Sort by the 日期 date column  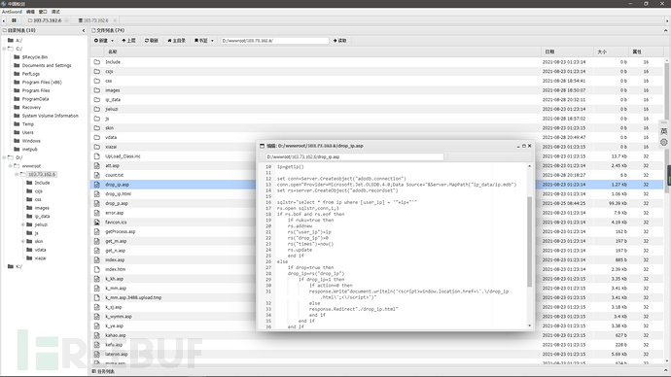click(549, 51)
